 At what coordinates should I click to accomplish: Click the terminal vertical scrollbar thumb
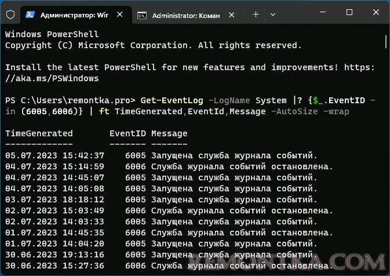click(x=386, y=42)
